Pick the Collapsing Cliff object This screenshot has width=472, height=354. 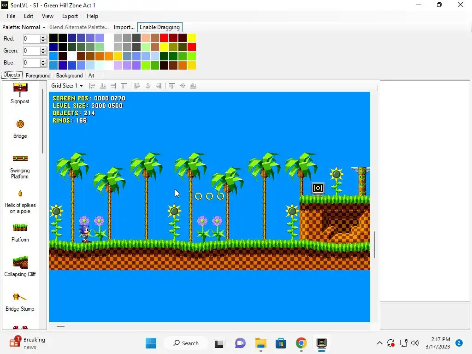click(x=20, y=266)
